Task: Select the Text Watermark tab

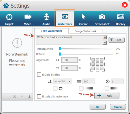Action: coord(51,31)
